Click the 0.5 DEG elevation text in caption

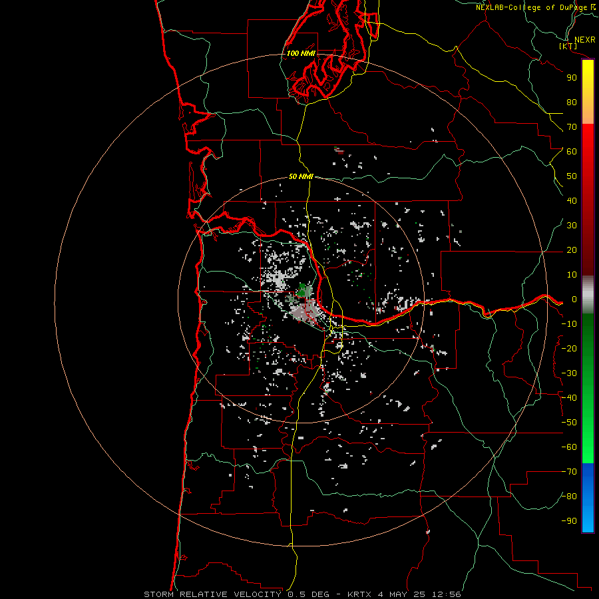tap(308, 594)
